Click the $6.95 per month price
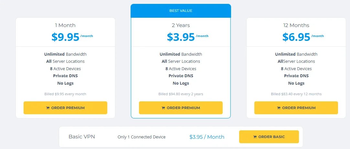Screen dimensions: 350x149 tap(296, 37)
